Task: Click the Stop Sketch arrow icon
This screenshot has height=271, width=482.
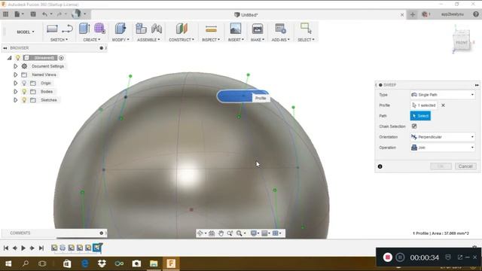Action: point(67,29)
